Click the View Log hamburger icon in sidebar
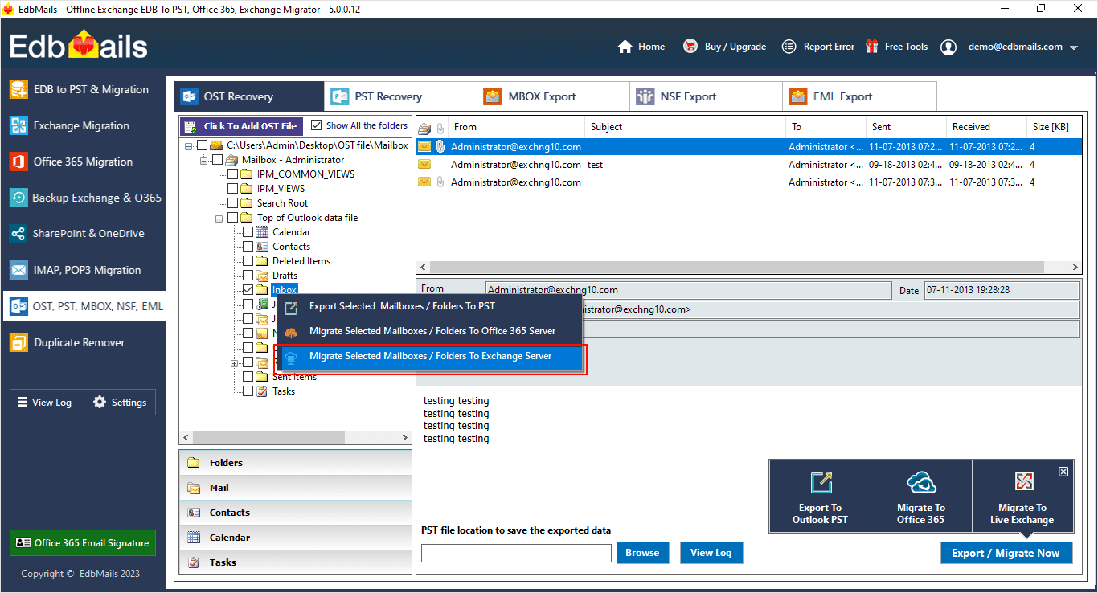This screenshot has width=1098, height=593. pyautogui.click(x=23, y=402)
